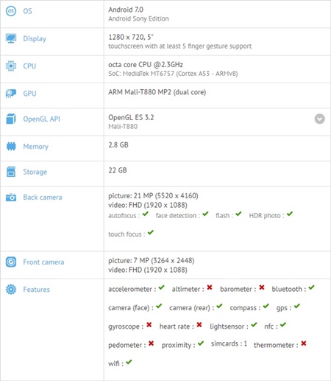
Task: Click the gyroscope red cross mark
Action: click(x=149, y=325)
